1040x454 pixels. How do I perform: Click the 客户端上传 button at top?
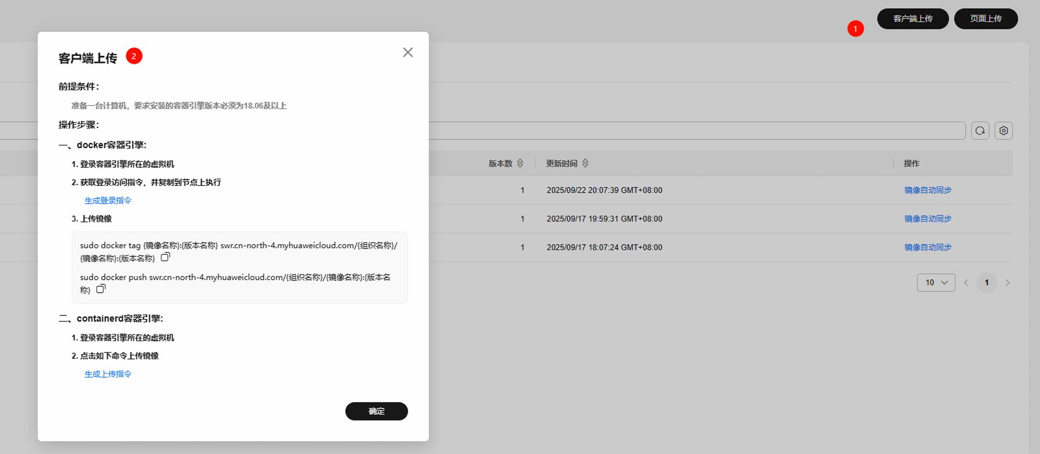(x=912, y=18)
